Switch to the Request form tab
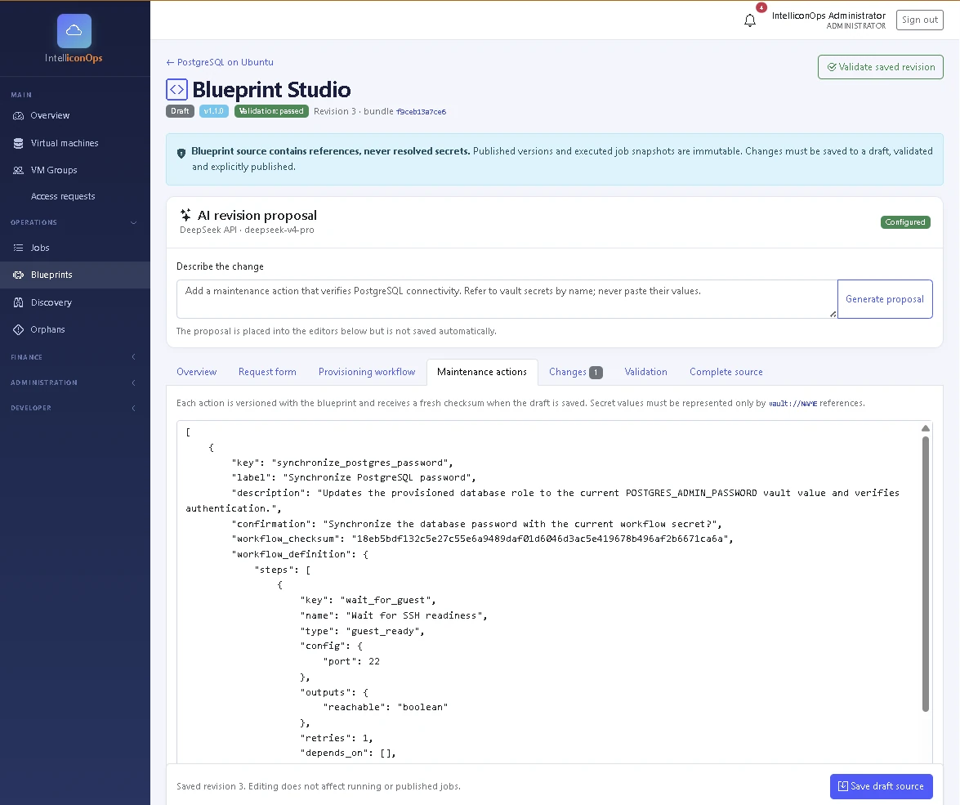Image resolution: width=960 pixels, height=805 pixels. point(267,372)
